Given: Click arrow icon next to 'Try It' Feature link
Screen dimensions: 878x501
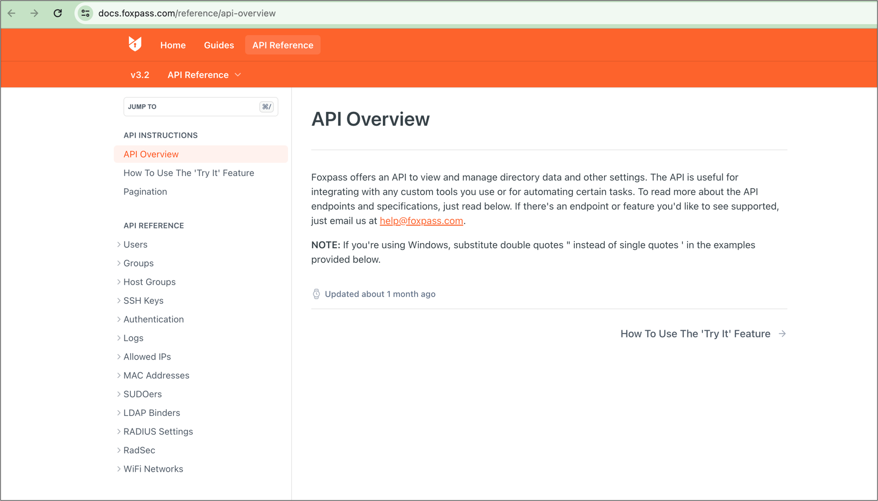Looking at the screenshot, I should coord(782,334).
